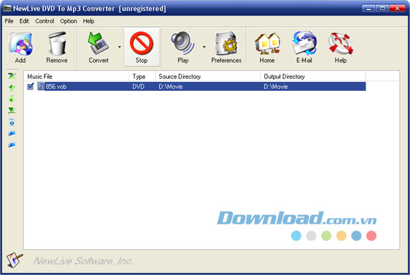
Task: Sort by the Source Directory column header
Action: pos(208,76)
